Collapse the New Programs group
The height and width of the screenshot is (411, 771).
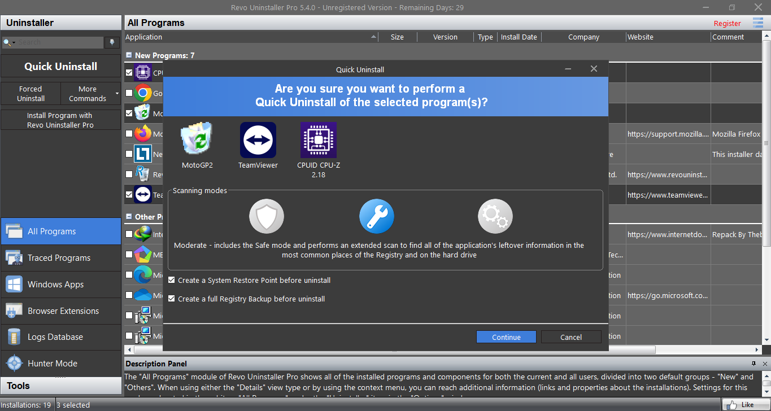(129, 55)
